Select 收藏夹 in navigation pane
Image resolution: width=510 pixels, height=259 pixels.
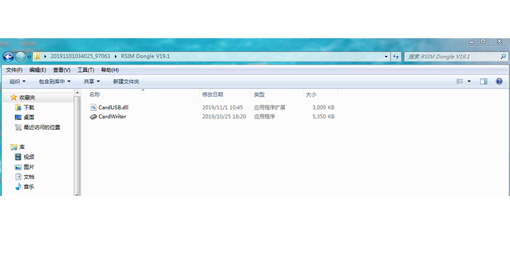tap(27, 97)
